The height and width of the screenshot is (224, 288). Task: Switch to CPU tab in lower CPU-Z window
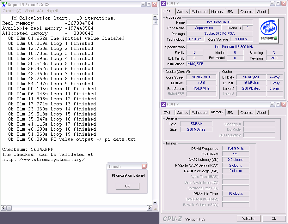[x=167, y=113]
